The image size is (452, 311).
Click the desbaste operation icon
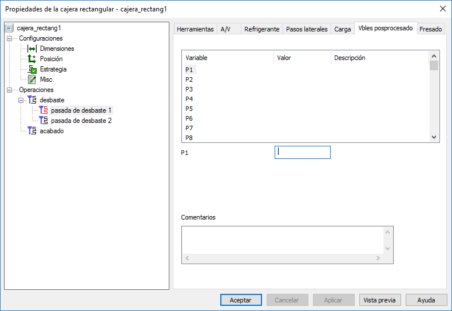tap(32, 100)
